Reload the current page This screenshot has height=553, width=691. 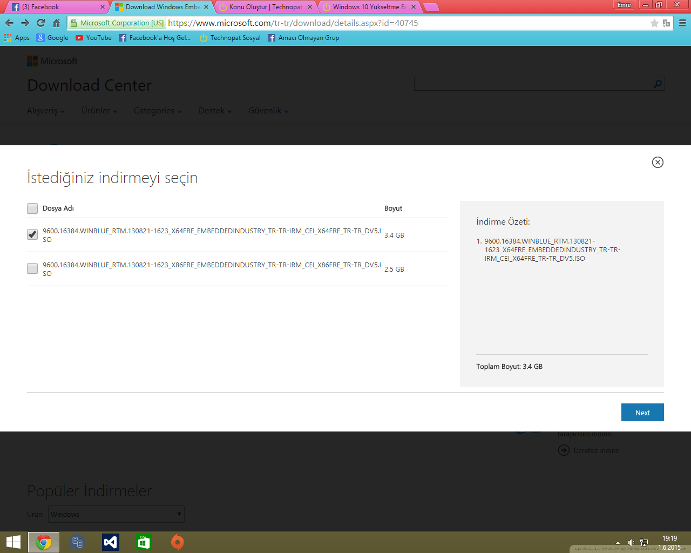coord(40,23)
